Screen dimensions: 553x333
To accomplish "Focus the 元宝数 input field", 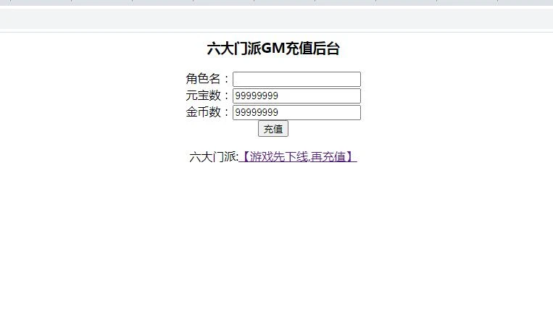I will coord(296,96).
